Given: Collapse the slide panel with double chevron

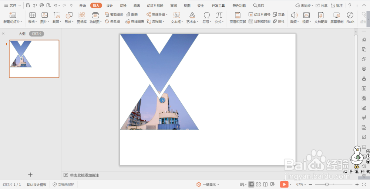Looking at the screenshot, I should [x=3, y=34].
